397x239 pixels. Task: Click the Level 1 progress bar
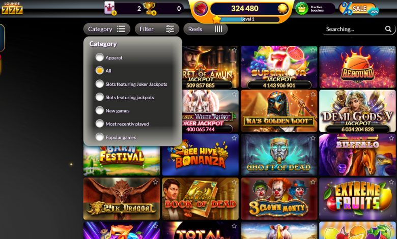coord(248,19)
